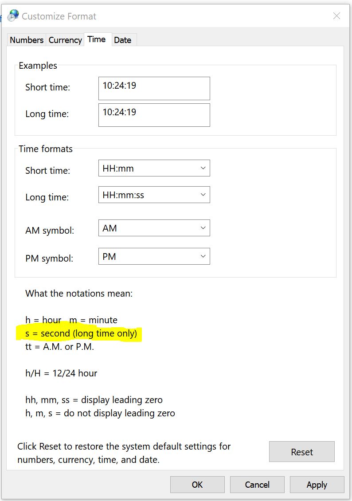Click into the HH:mm:ss long time text
The height and width of the screenshot is (501, 352).
click(x=123, y=195)
